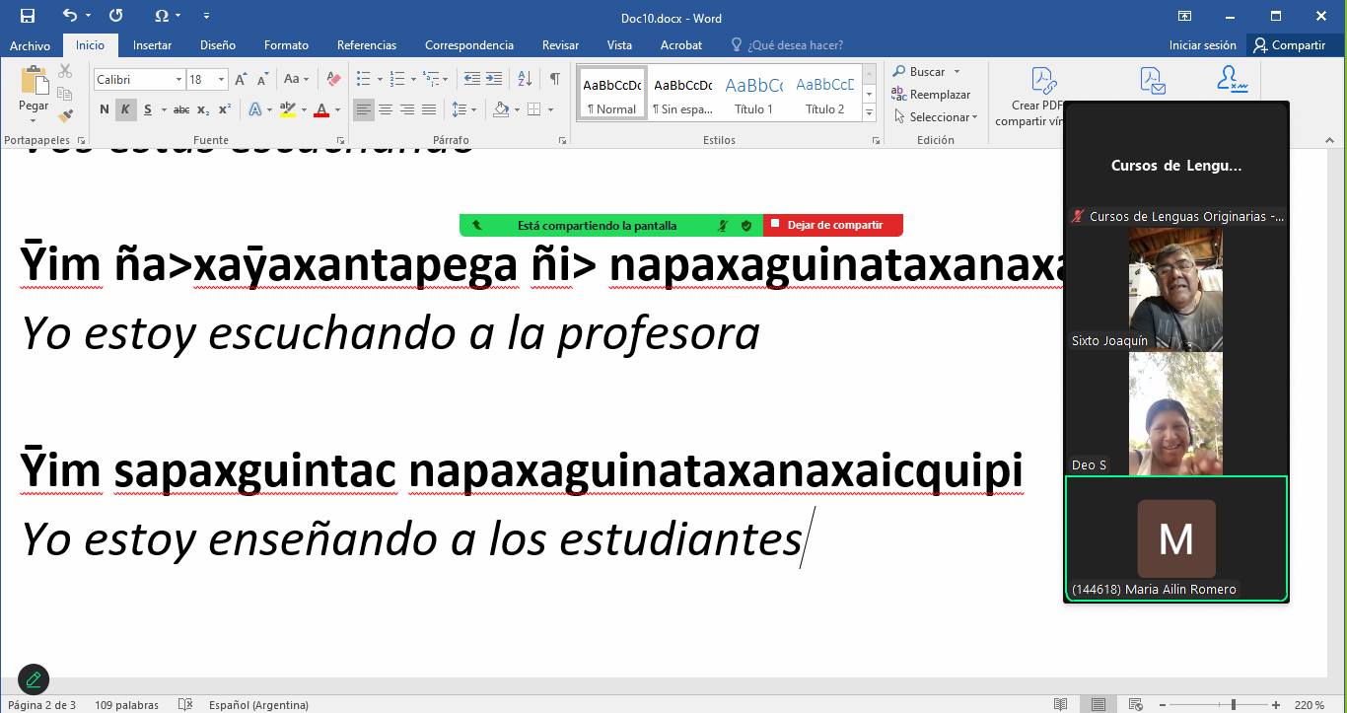Image resolution: width=1347 pixels, height=713 pixels.
Task: Expand the font size dropdown showing 18
Action: (x=221, y=80)
